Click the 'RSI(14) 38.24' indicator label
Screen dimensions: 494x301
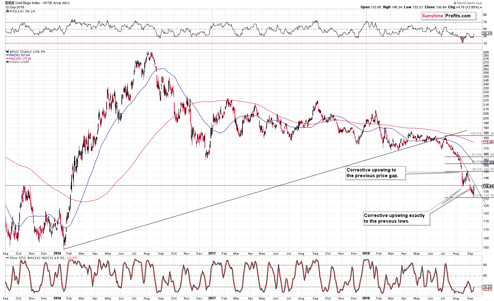(x=22, y=11)
